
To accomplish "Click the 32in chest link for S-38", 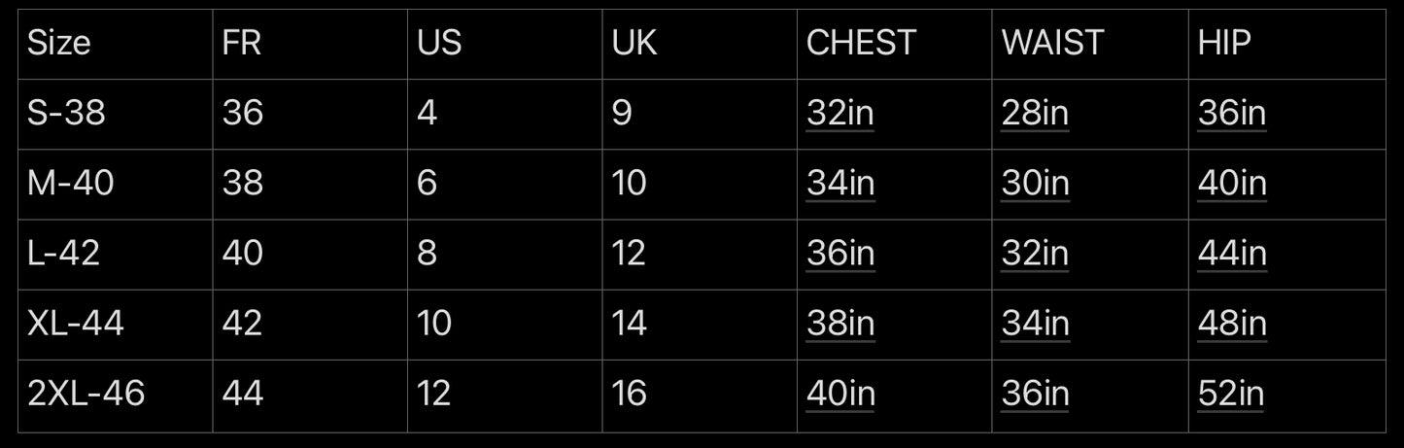I will pos(840,114).
